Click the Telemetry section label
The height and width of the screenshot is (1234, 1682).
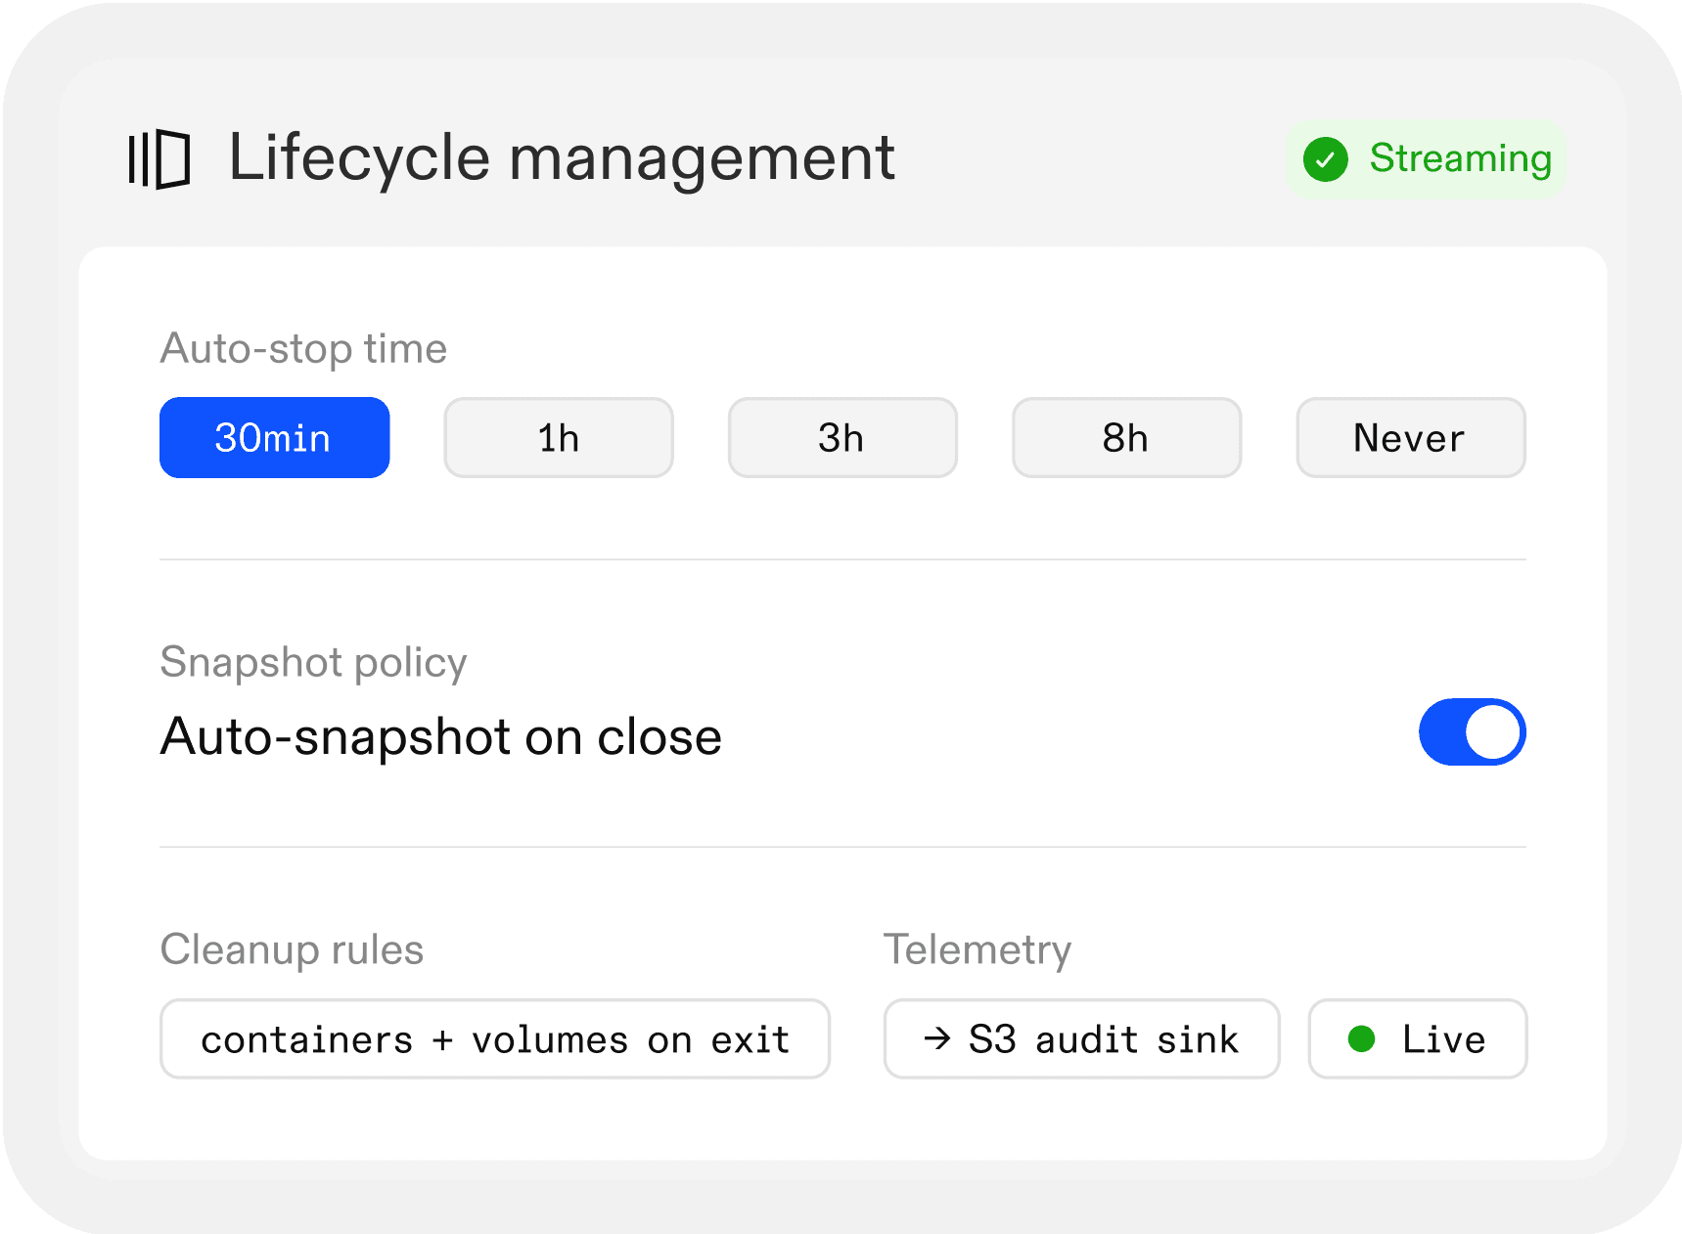tap(977, 949)
